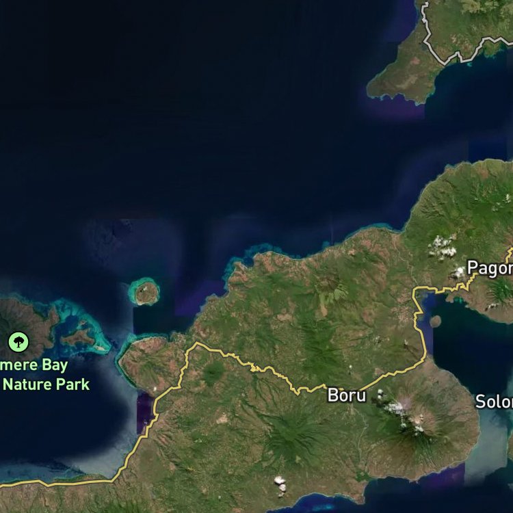The image size is (513, 513).
Task: Click the southwestern tip of the northern island
Action: [371, 92]
